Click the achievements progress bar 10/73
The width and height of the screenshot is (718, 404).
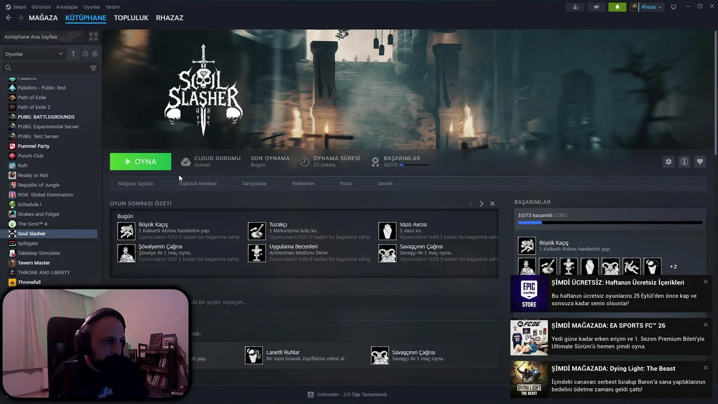tap(610, 223)
